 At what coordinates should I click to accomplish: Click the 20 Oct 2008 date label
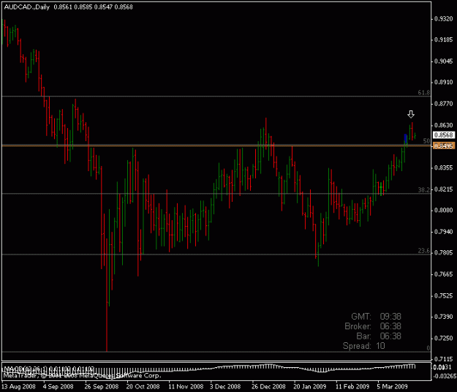click(143, 387)
